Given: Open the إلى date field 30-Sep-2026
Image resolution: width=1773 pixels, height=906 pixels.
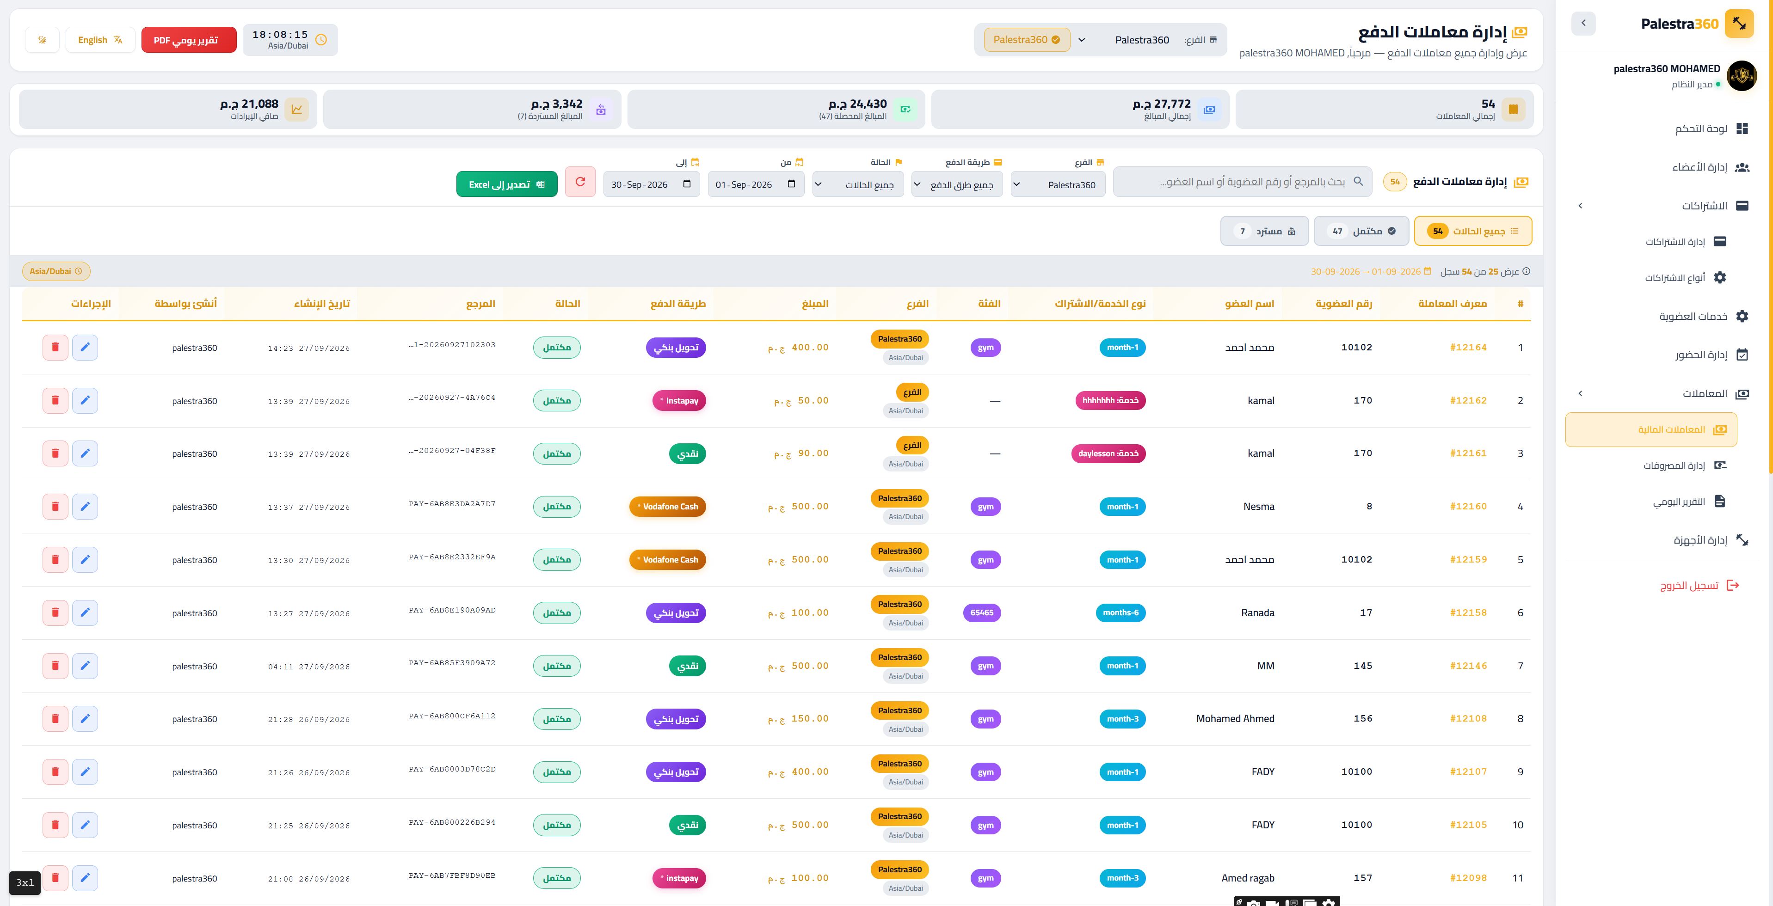Looking at the screenshot, I should [651, 184].
